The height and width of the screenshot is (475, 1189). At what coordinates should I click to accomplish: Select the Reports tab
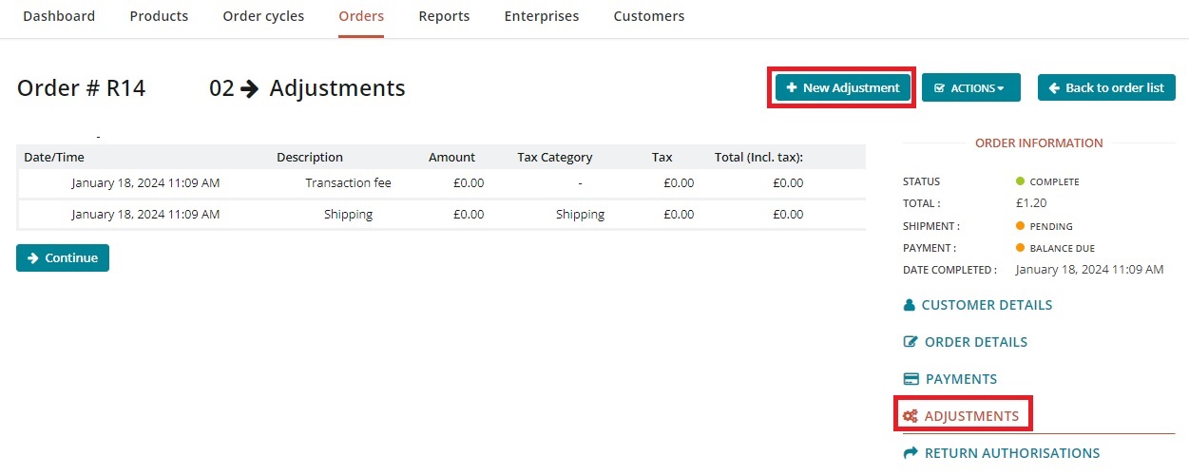click(x=444, y=16)
